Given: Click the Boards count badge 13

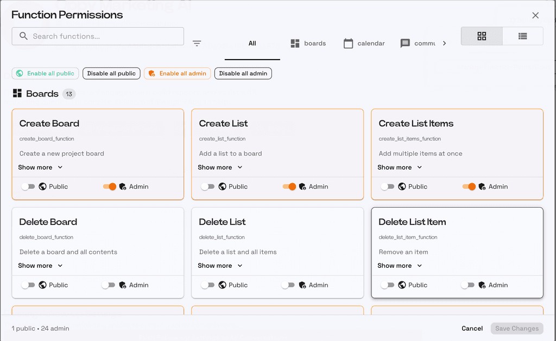Looking at the screenshot, I should (x=69, y=94).
